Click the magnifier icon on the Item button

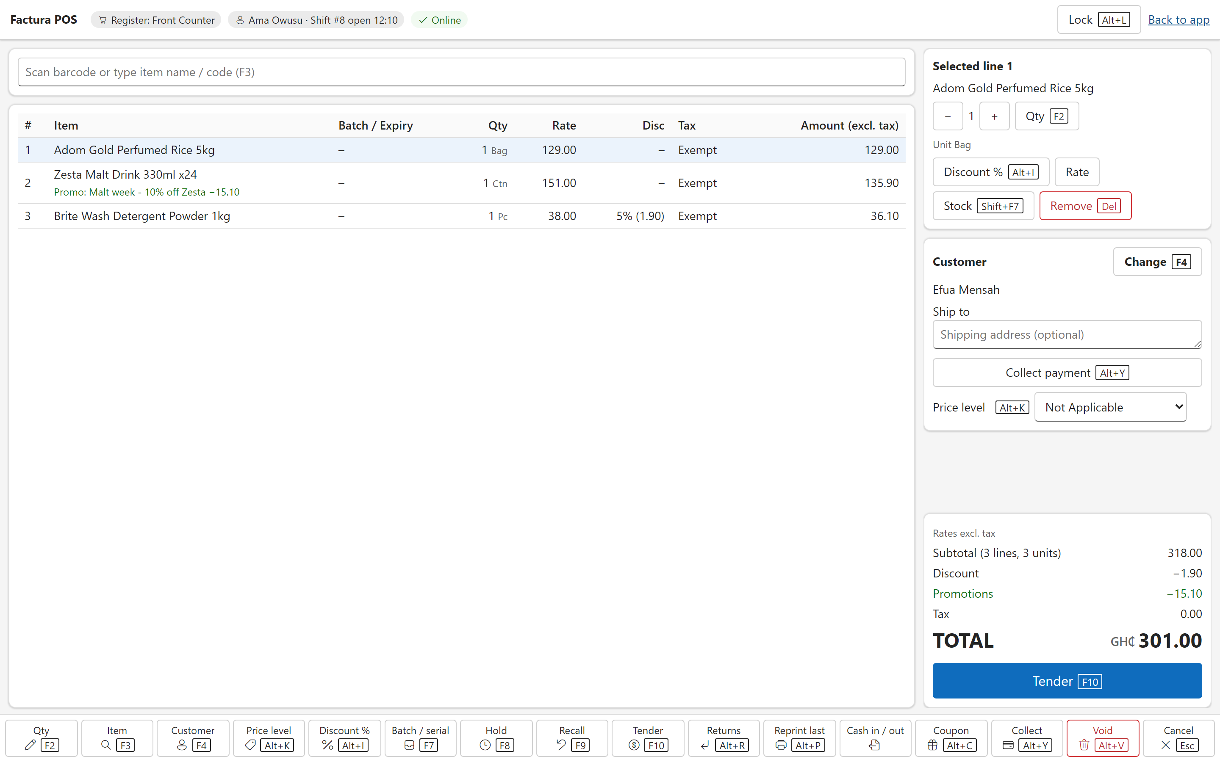tap(106, 745)
